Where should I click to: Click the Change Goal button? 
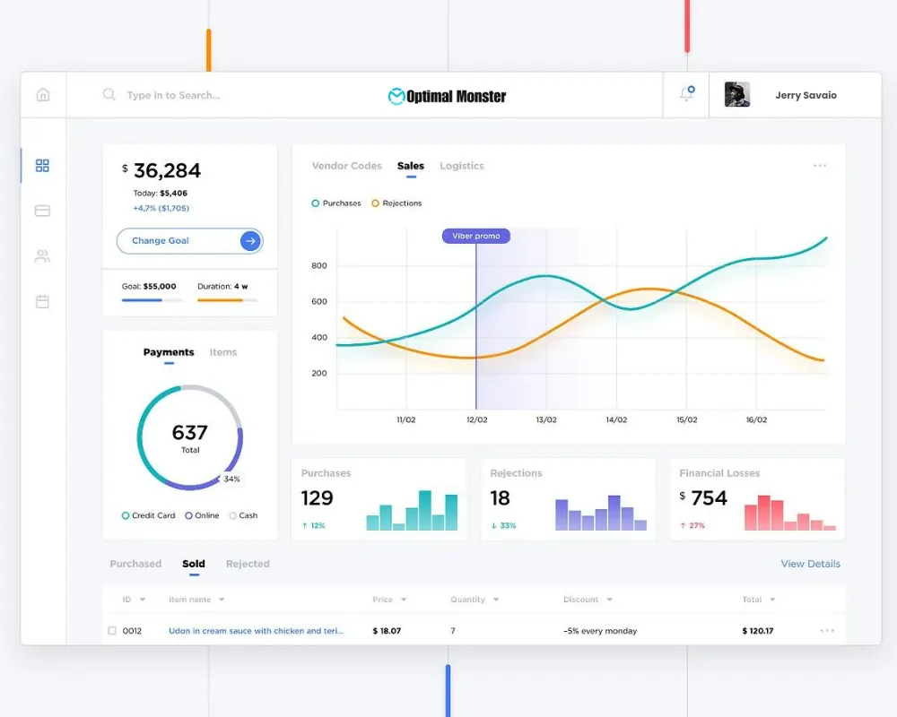click(x=189, y=241)
